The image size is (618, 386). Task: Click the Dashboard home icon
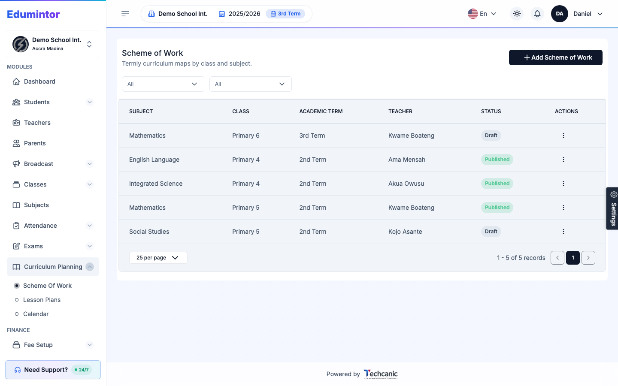[x=16, y=81]
